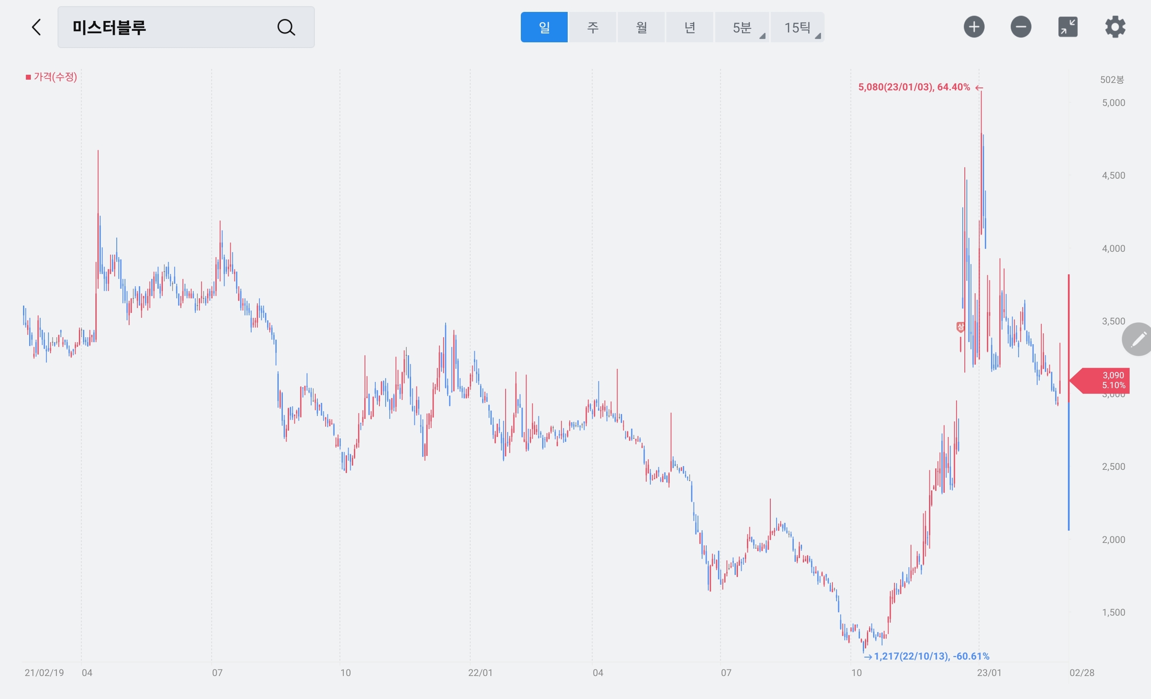Click the red 상 marker badge
Viewport: 1151px width, 699px height.
960,327
